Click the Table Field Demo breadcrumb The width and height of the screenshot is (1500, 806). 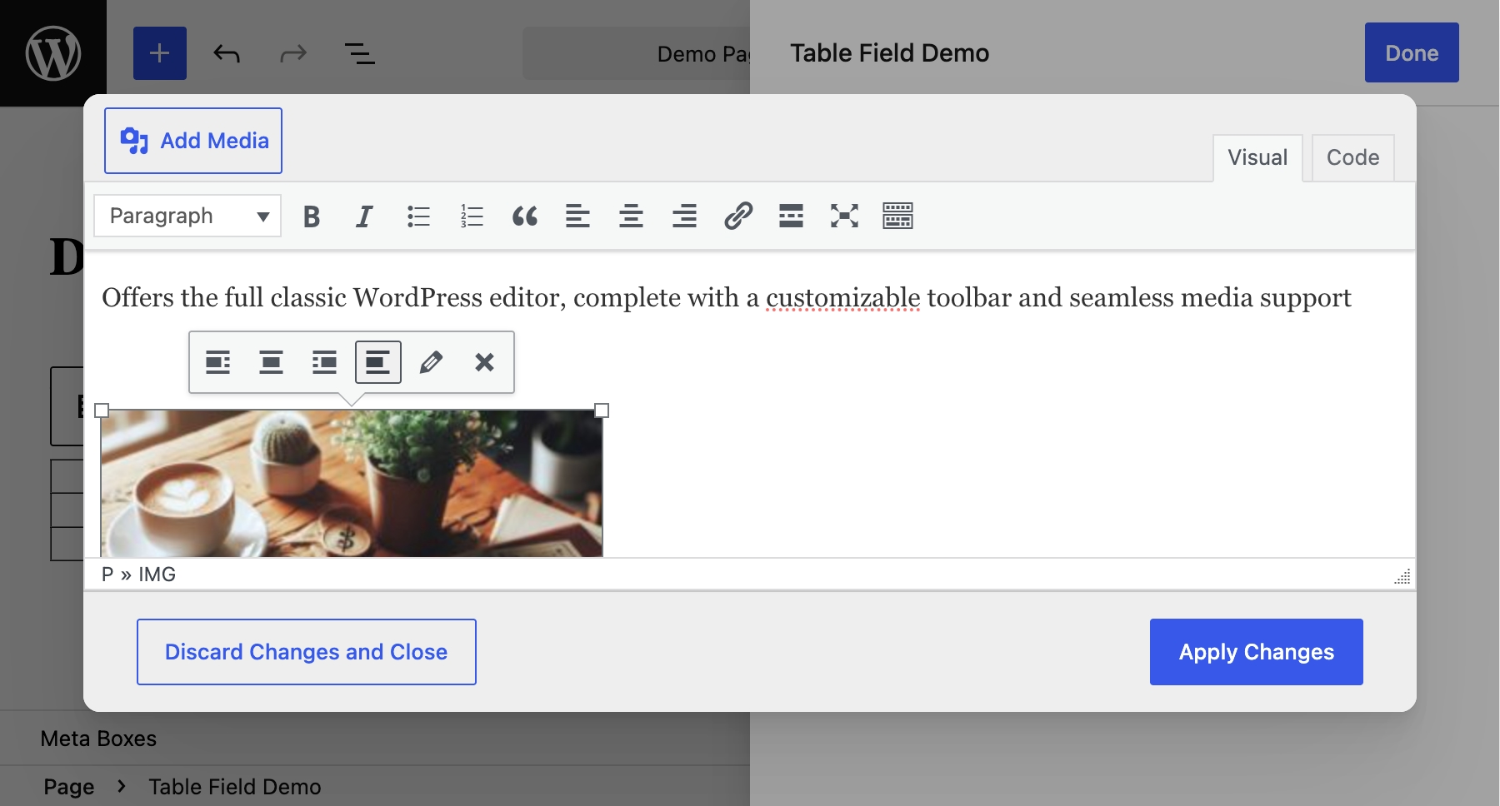point(235,787)
